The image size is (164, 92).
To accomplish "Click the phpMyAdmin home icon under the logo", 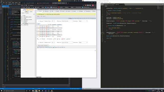I will coord(25,11).
